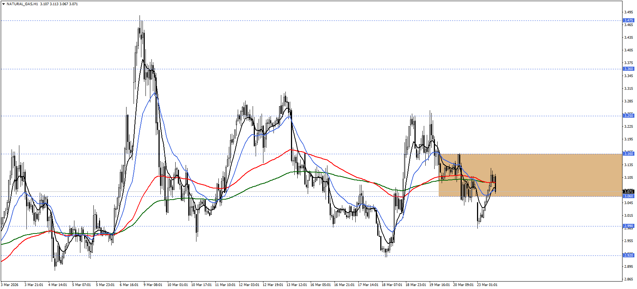Select the orange shaded rectangle zone
637x289 pixels.
point(530,175)
